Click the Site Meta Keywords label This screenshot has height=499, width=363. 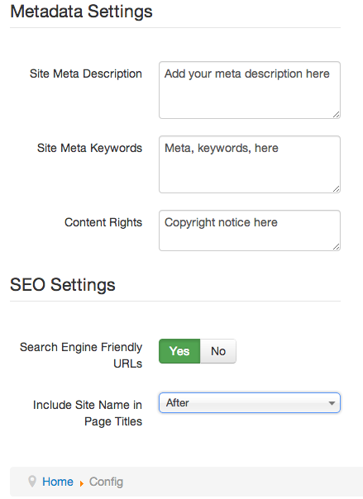point(89,148)
